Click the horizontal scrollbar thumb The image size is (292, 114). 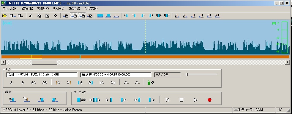point(45,62)
